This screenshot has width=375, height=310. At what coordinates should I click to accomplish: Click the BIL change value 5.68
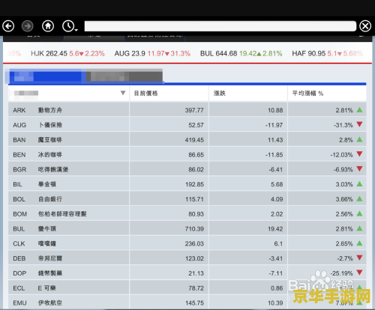coord(277,184)
